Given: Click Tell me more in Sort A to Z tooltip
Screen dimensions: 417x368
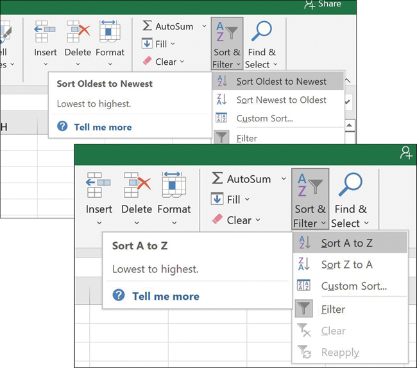Looking at the screenshot, I should click(x=166, y=296).
